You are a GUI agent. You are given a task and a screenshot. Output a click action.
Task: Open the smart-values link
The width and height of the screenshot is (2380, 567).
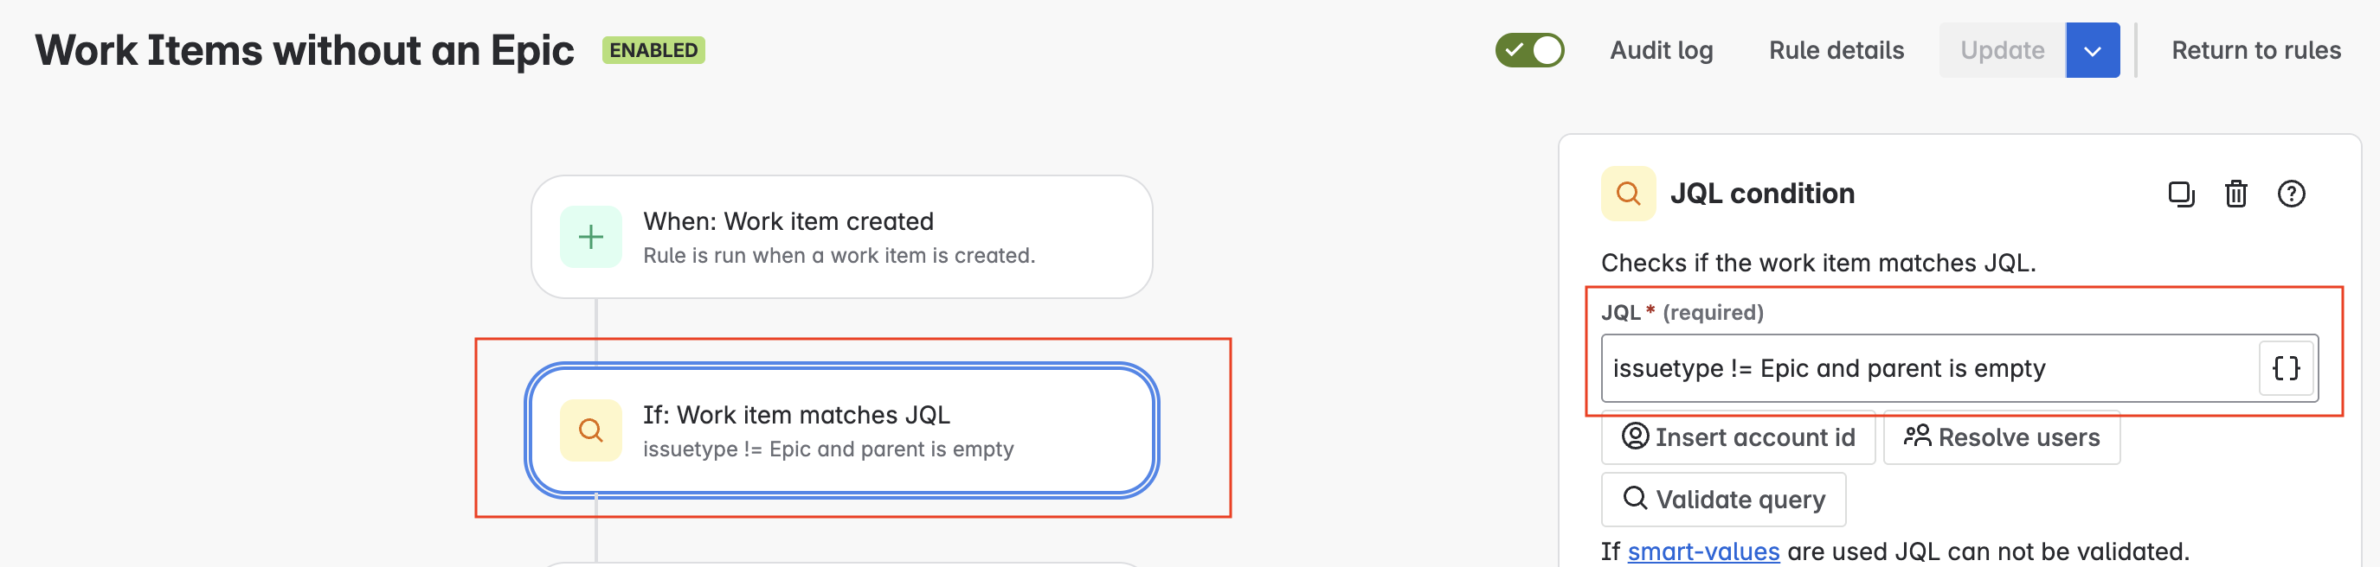coord(1702,551)
